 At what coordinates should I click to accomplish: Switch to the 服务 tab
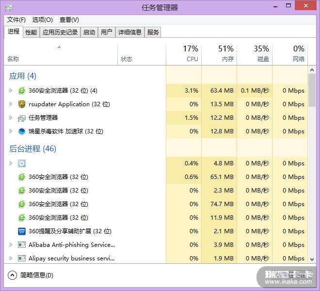coord(153,32)
